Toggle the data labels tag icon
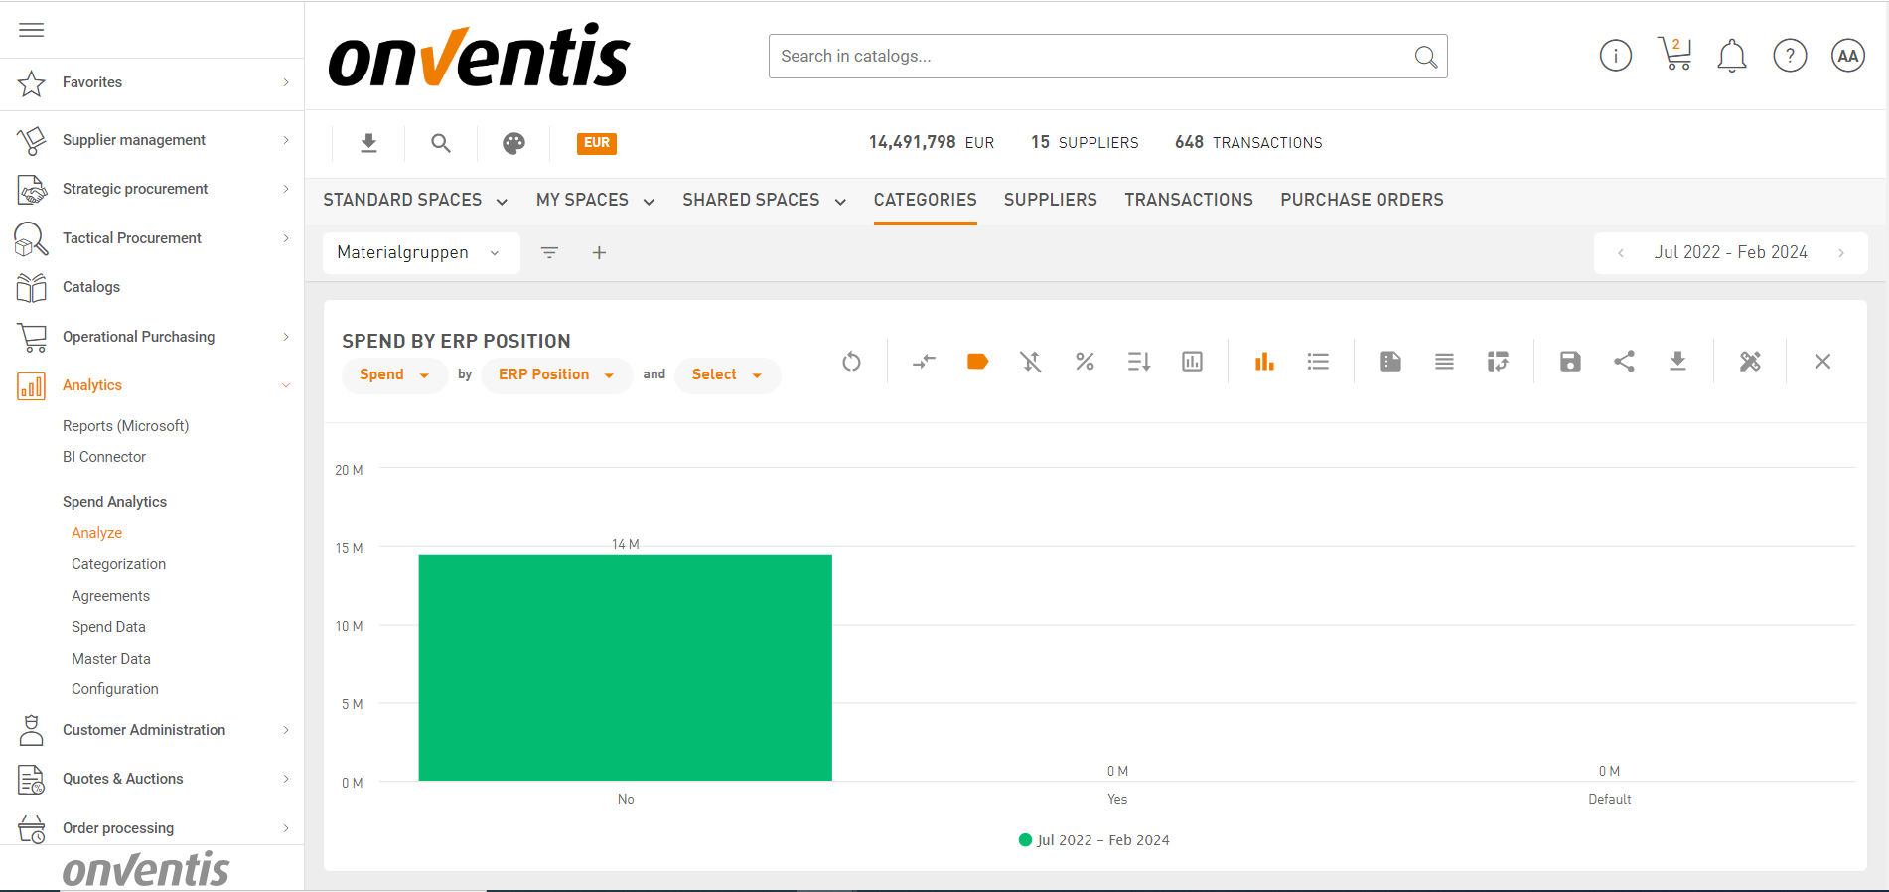This screenshot has height=892, width=1889. 977,362
